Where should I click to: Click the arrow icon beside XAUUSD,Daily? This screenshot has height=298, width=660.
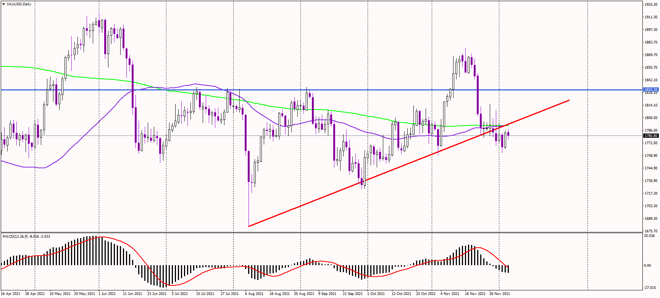pyautogui.click(x=4, y=4)
